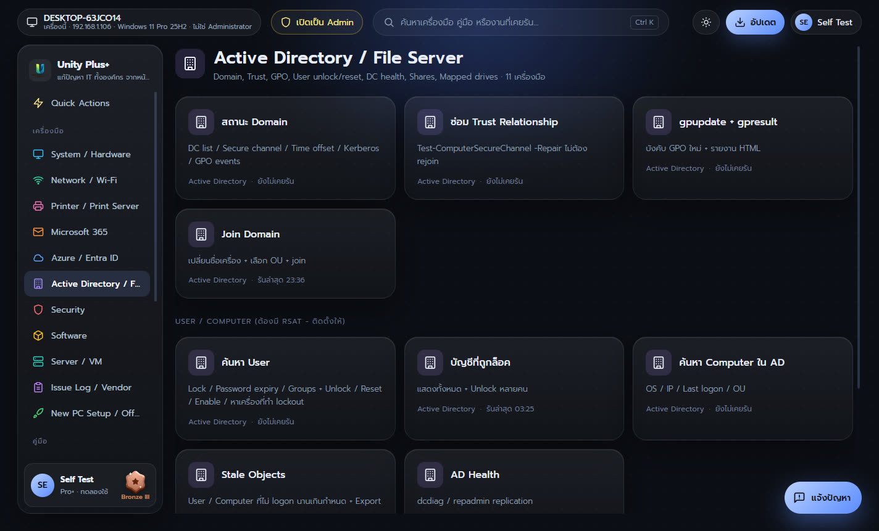Open the gpupdate + gpresult card

point(743,148)
